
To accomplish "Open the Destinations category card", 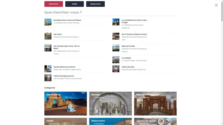I will (66, 104).
